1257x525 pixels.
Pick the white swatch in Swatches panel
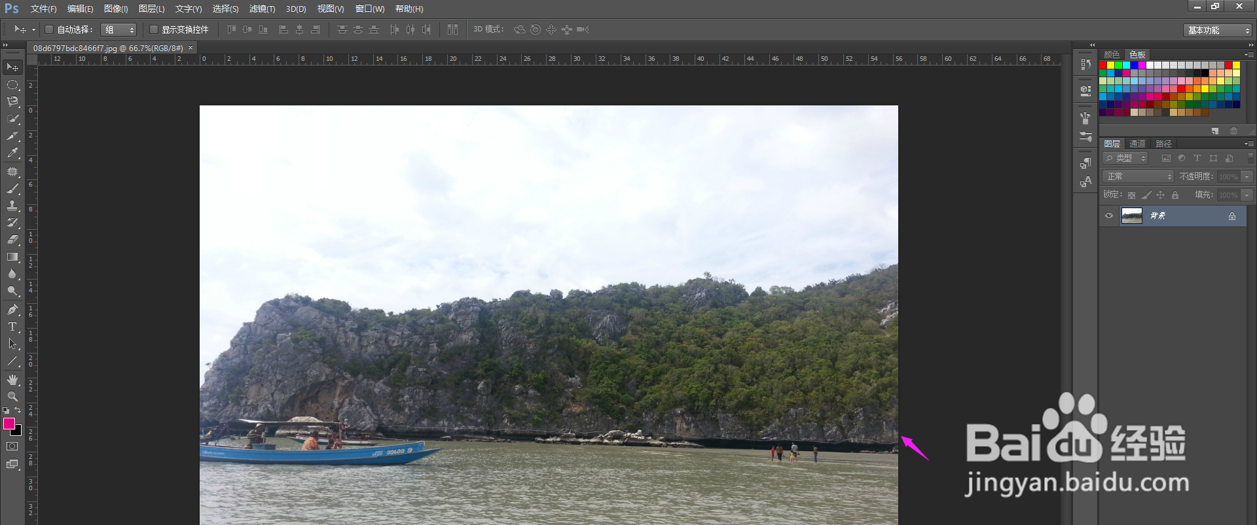click(1150, 65)
